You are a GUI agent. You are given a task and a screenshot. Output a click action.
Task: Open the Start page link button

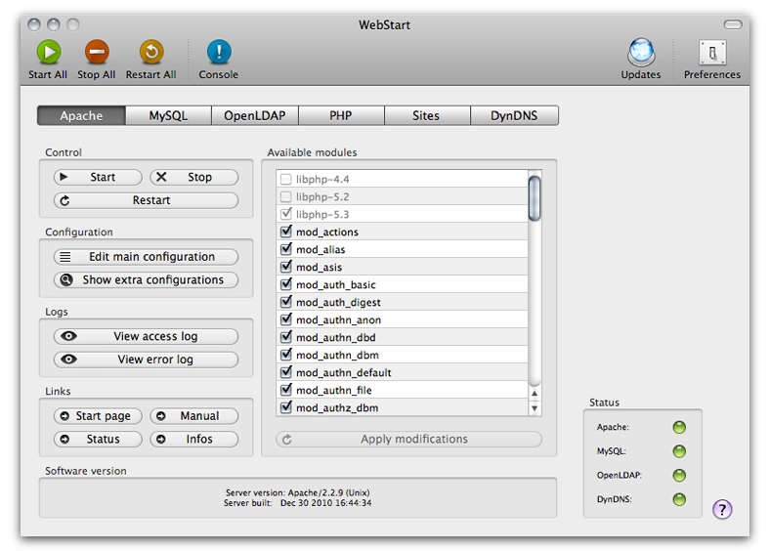(98, 416)
